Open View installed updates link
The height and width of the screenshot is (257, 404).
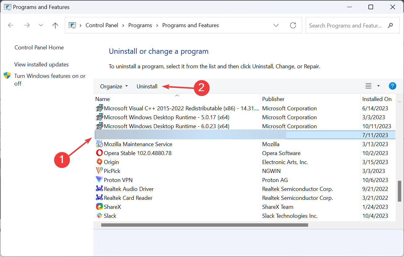[x=41, y=65]
